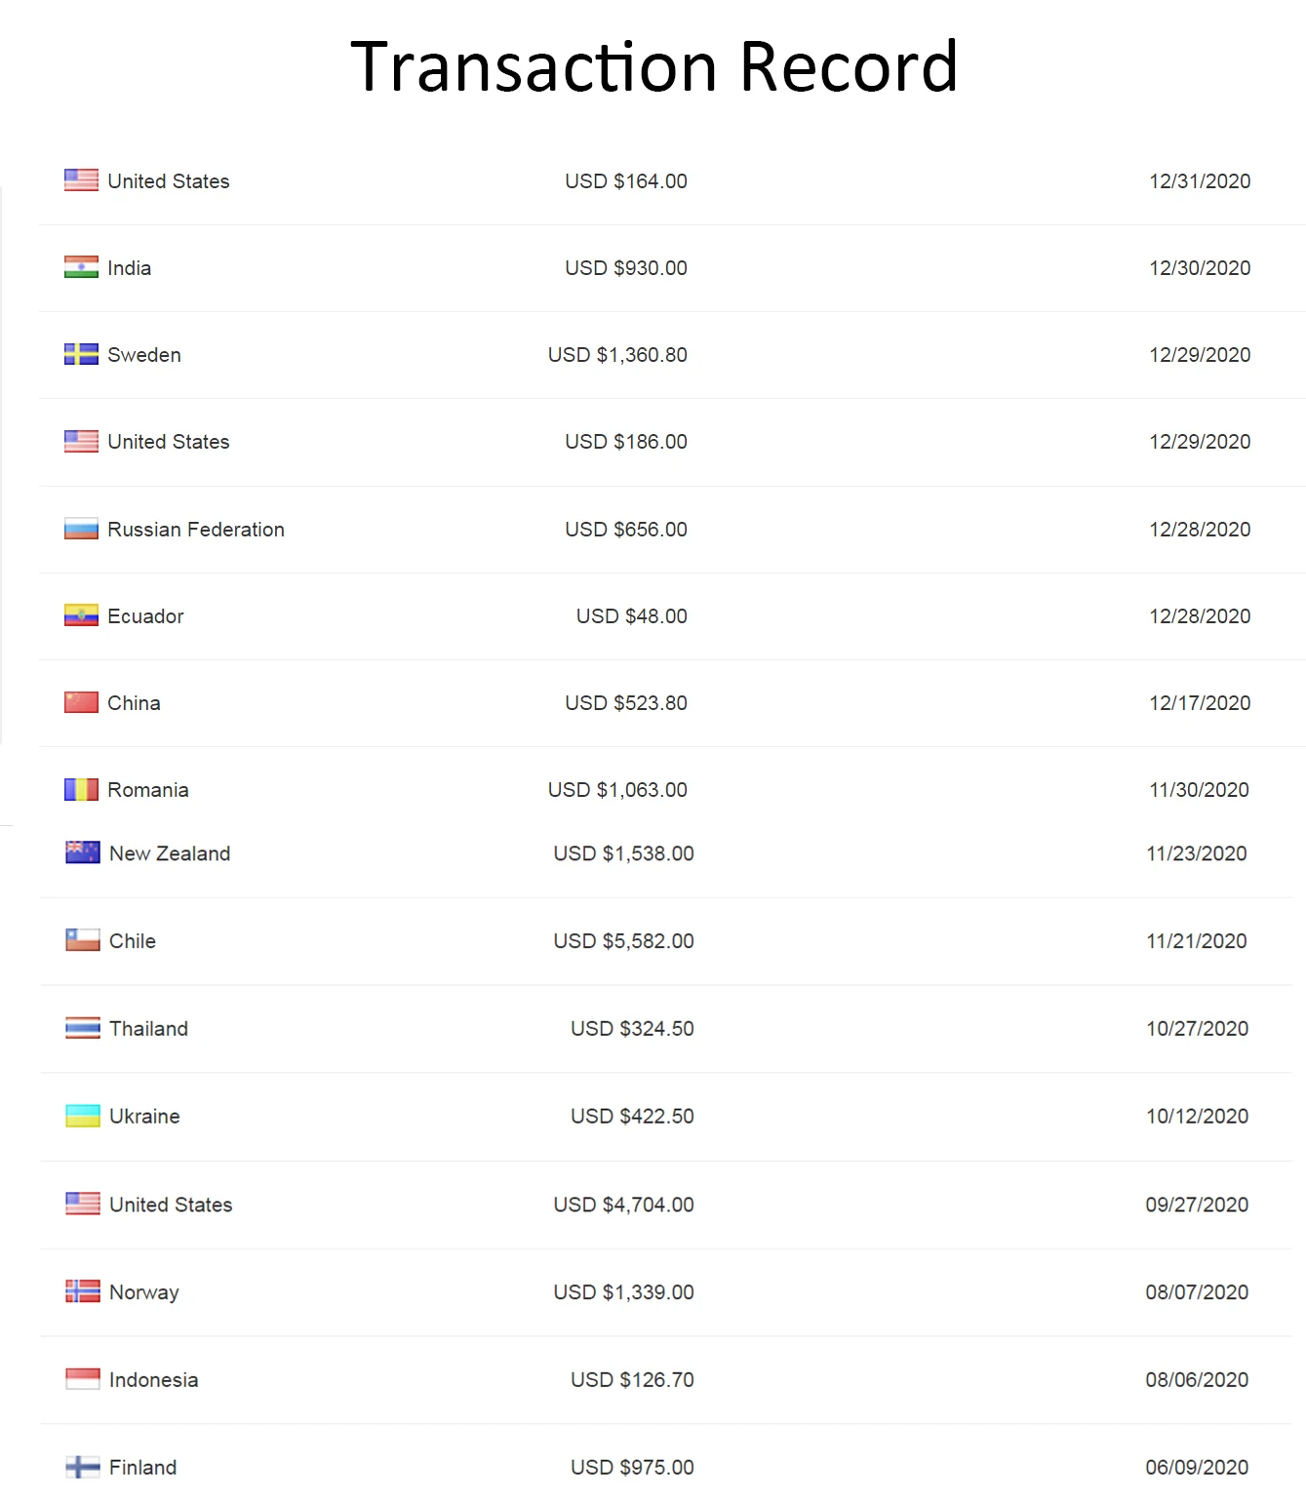1306x1503 pixels.
Task: Click the Romania flag icon
Action: point(81,789)
